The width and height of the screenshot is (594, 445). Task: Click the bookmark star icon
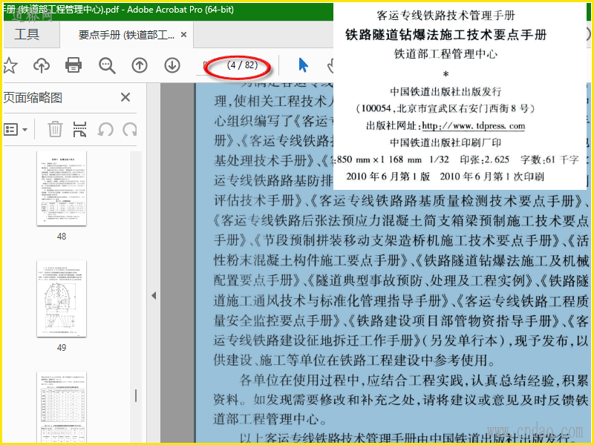pos(10,65)
